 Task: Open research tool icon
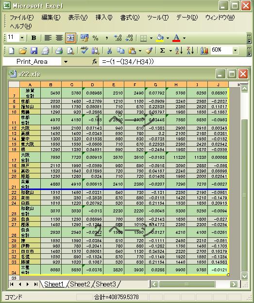click(95, 51)
